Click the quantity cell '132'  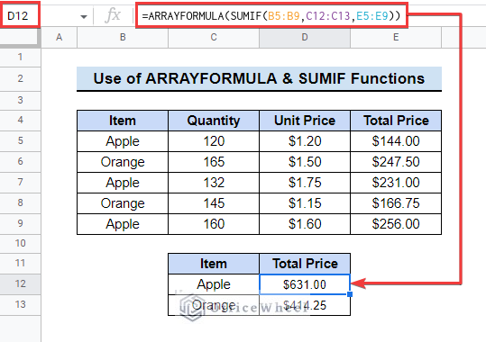pos(214,183)
